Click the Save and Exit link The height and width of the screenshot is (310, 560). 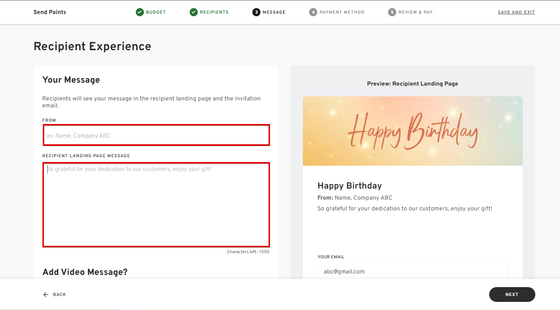516,12
